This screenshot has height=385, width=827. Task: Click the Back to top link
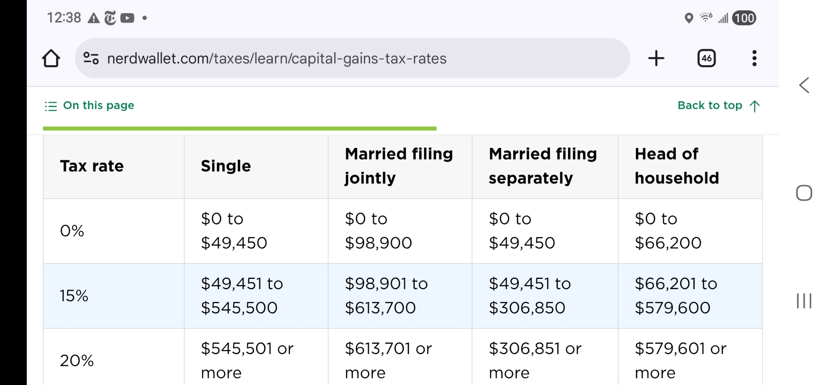718,106
